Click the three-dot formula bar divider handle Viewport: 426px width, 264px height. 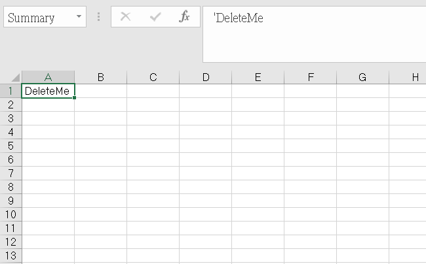click(x=98, y=17)
